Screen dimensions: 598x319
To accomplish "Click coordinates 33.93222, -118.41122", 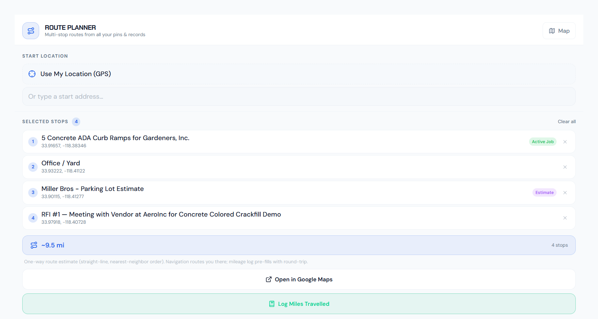I will pos(63,171).
